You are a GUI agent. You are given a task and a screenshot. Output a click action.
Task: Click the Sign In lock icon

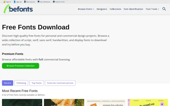(x=5, y=2)
